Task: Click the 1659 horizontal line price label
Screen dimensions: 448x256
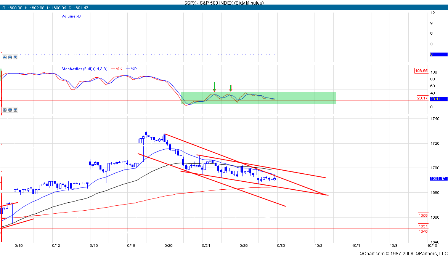Action: 423,215
